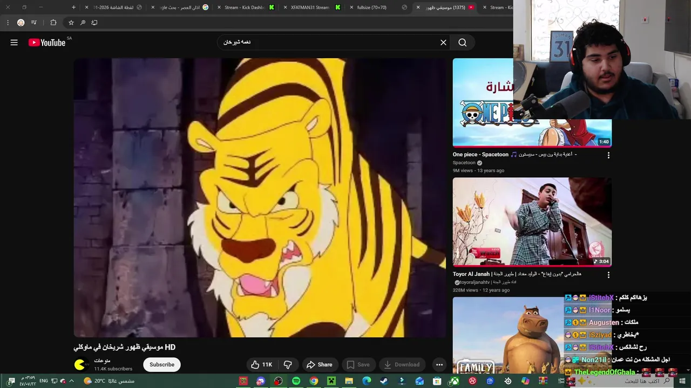
Task: Open Xbox app from the taskbar
Action: (x=455, y=381)
